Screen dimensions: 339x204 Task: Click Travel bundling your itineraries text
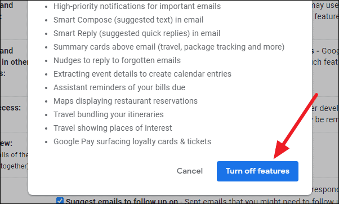point(109,114)
